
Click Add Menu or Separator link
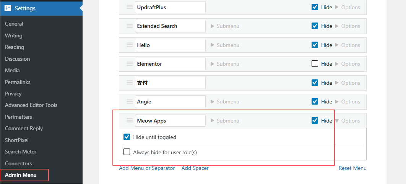click(147, 168)
